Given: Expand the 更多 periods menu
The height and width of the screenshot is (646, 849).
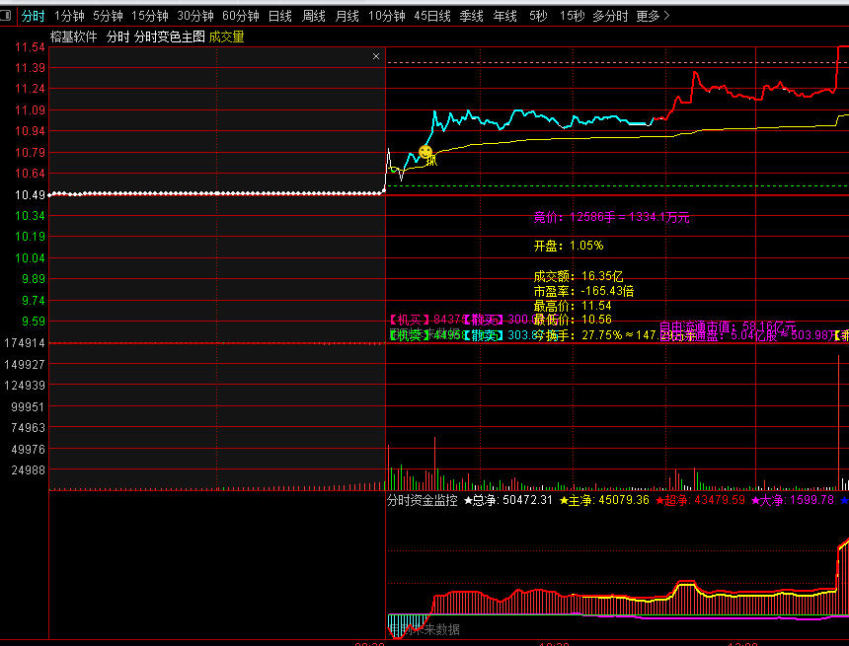Looking at the screenshot, I should [x=653, y=16].
